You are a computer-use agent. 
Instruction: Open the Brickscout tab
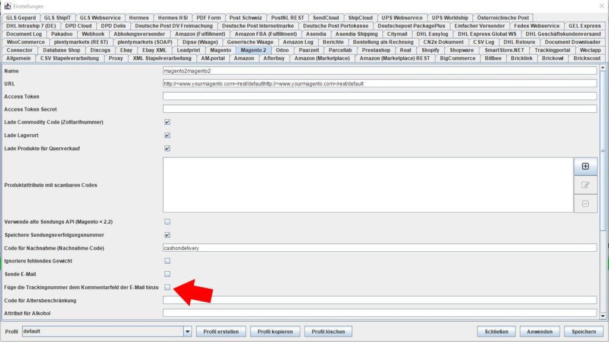(587, 58)
